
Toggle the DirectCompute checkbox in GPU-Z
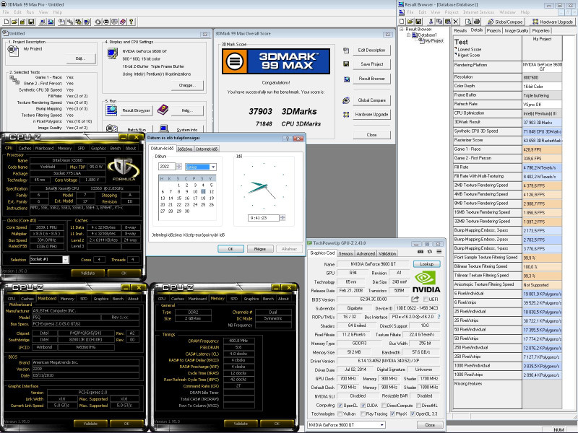coord(384,406)
